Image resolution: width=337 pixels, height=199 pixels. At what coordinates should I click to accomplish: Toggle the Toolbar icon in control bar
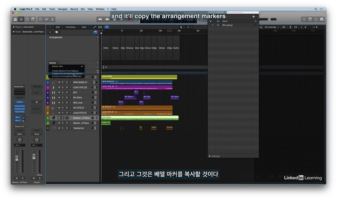point(33,19)
